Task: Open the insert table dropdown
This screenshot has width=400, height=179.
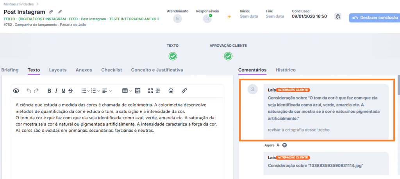Action: point(127,90)
